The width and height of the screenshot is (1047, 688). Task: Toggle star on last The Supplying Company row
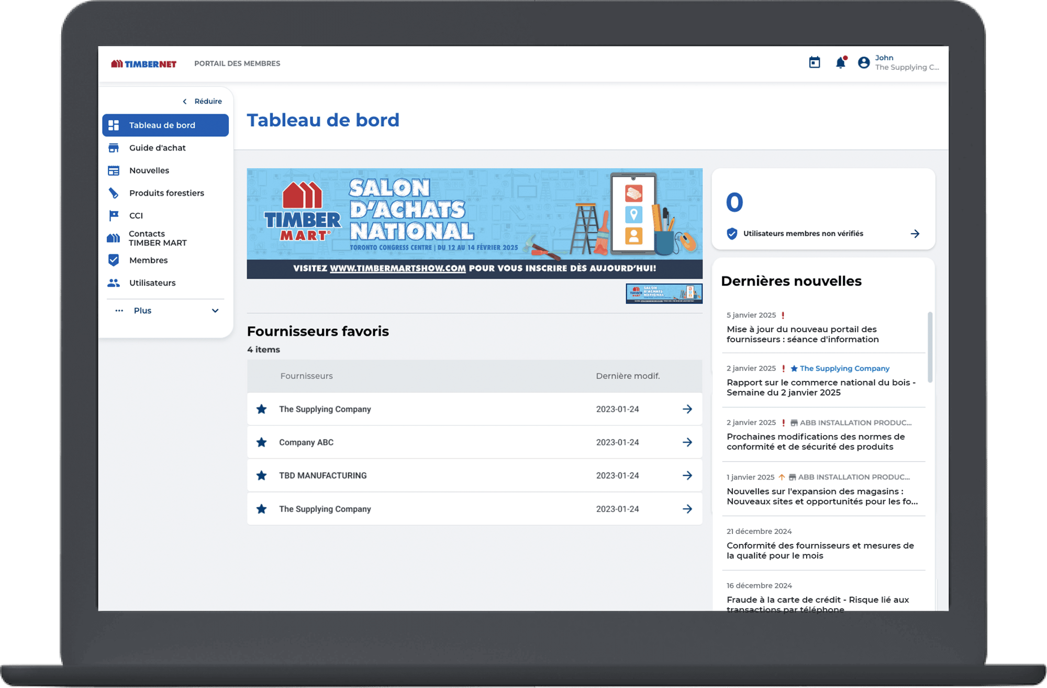[262, 509]
